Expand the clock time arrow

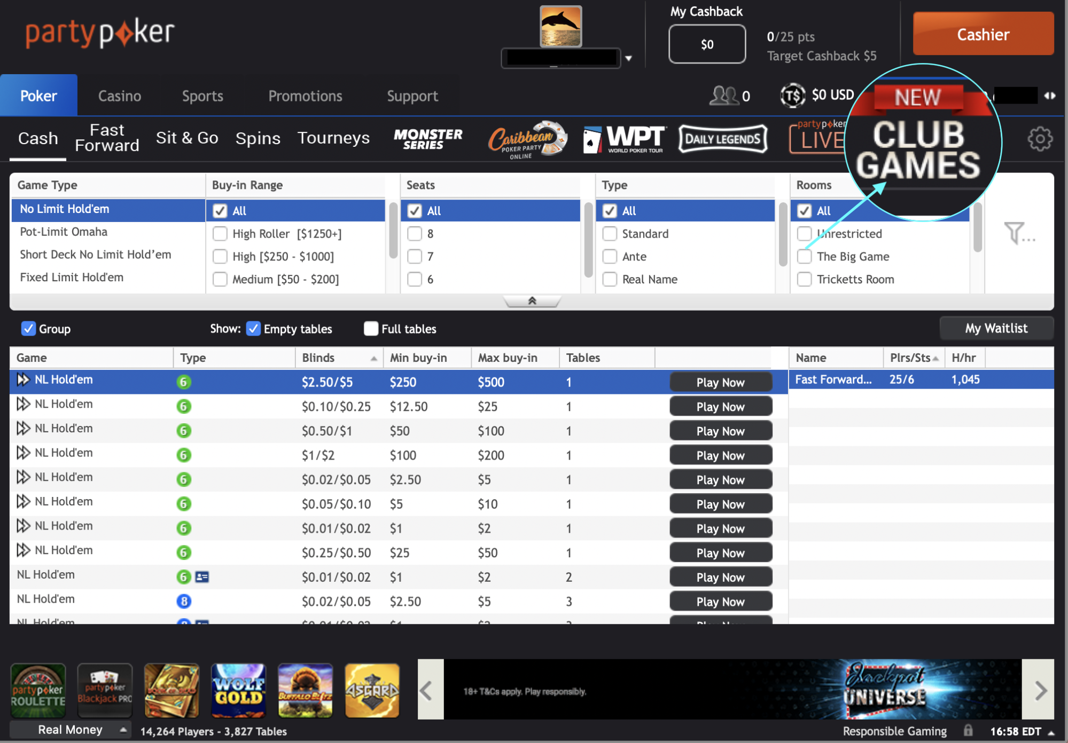pyautogui.click(x=1051, y=732)
